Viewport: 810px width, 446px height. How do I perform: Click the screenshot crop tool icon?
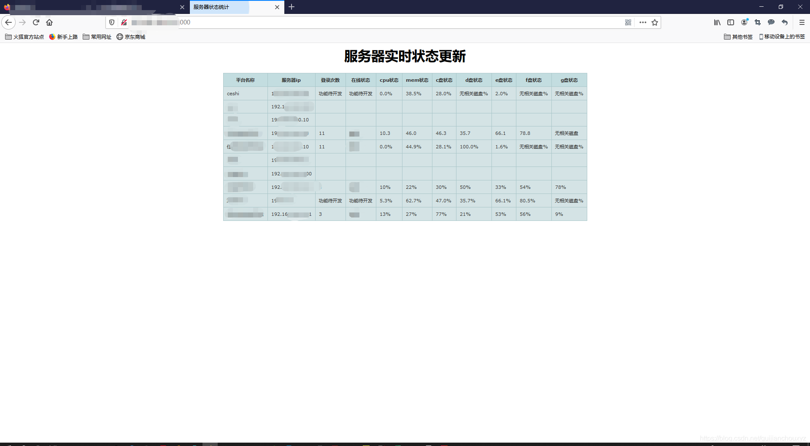tap(758, 22)
